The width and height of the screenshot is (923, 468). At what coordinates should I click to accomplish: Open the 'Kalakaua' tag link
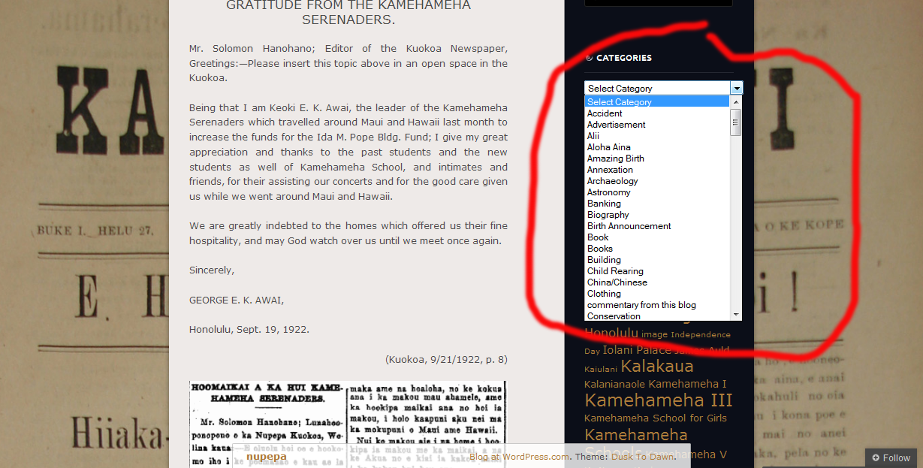[x=657, y=367]
